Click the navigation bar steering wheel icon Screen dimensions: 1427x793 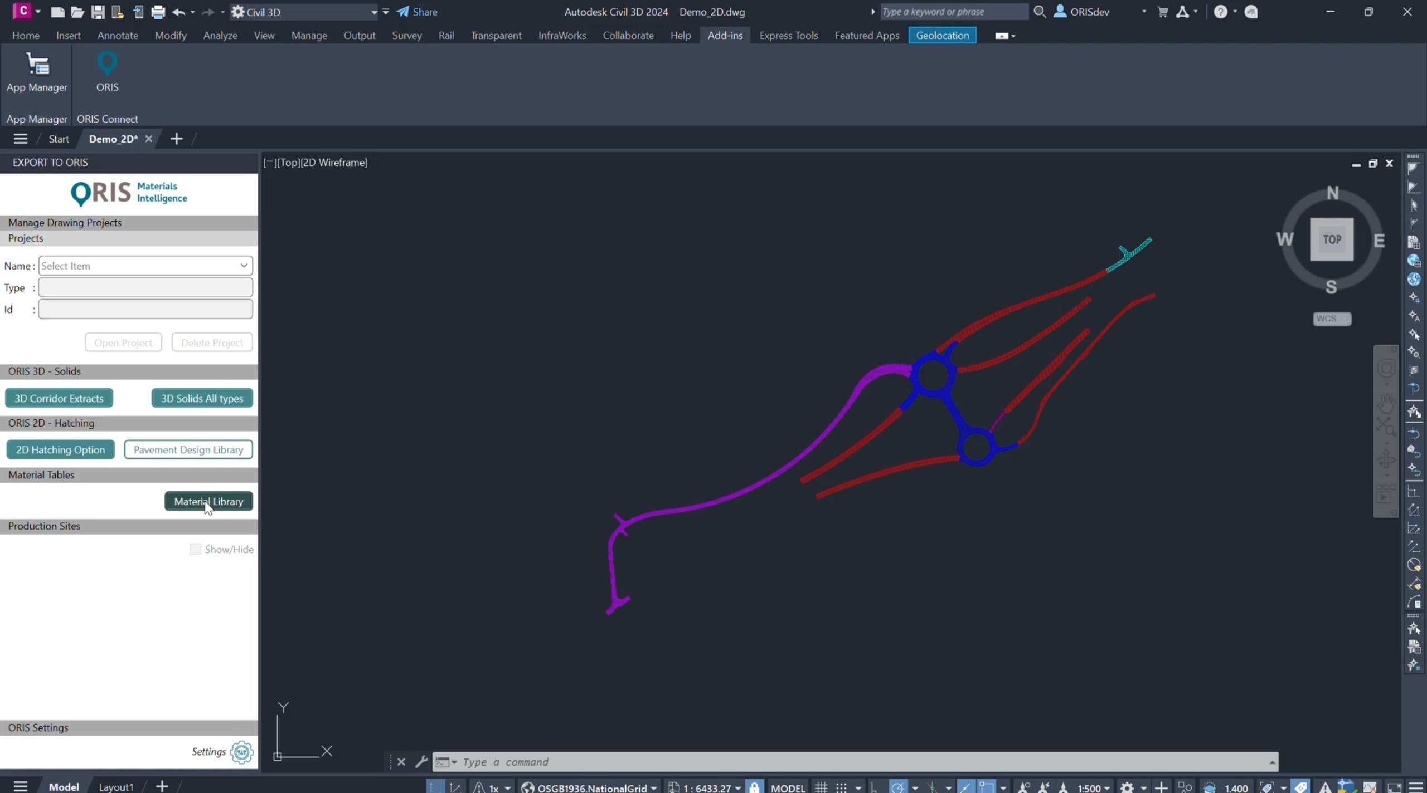tap(1386, 368)
